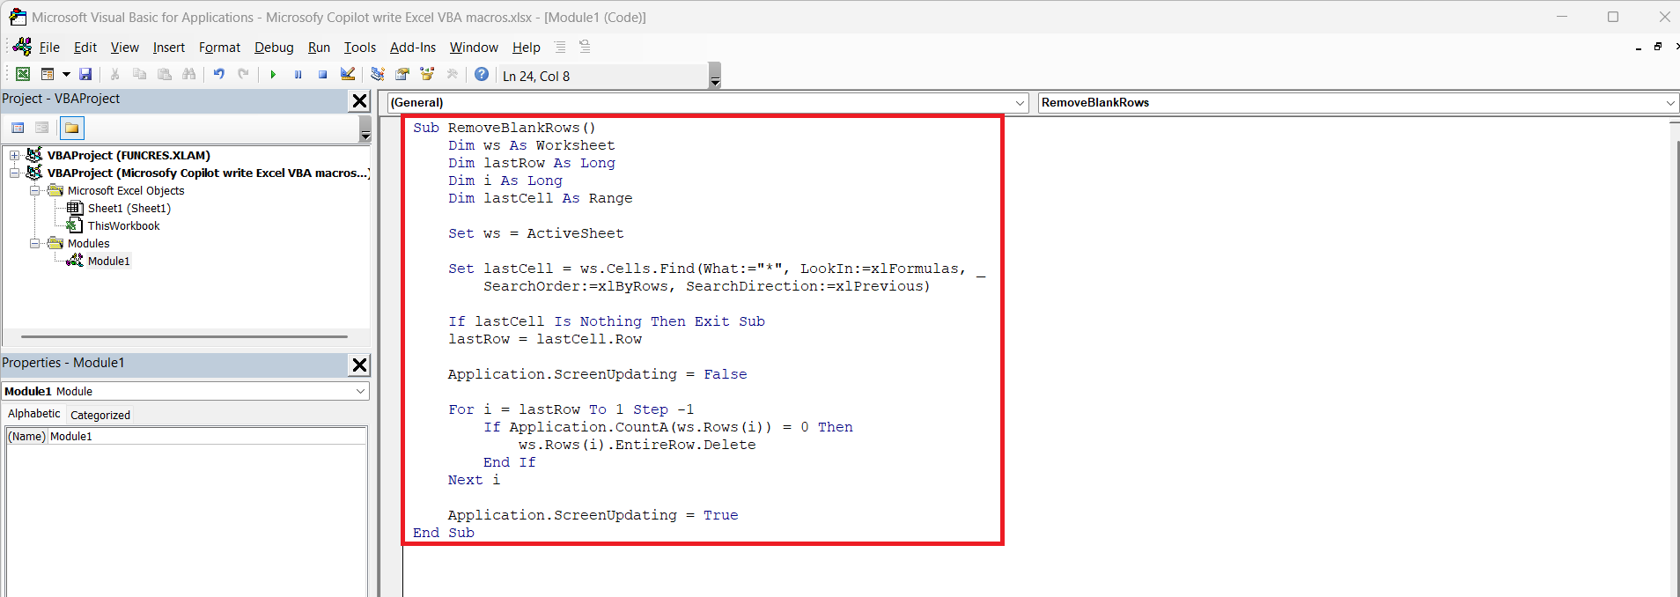This screenshot has height=597, width=1680.
Task: Click the Reset stop icon
Action: pyautogui.click(x=323, y=75)
